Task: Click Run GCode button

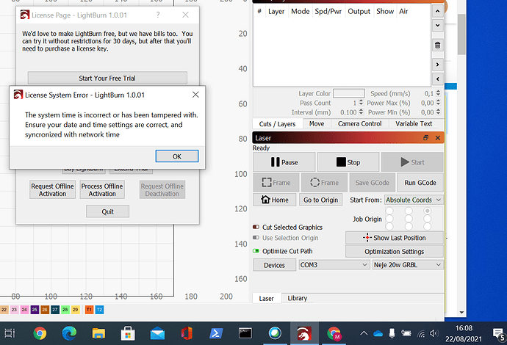Action: [x=420, y=183]
